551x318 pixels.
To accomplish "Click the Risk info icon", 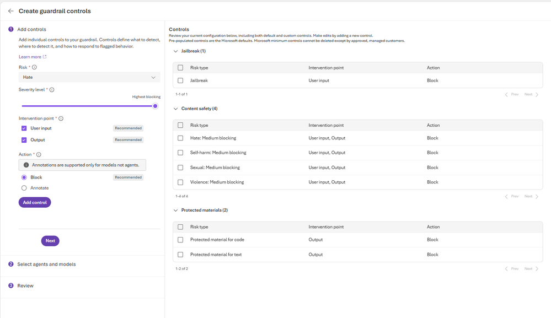I will click(34, 67).
